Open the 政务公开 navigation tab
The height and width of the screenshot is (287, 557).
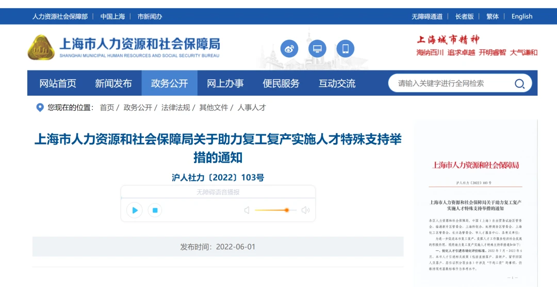click(x=169, y=83)
